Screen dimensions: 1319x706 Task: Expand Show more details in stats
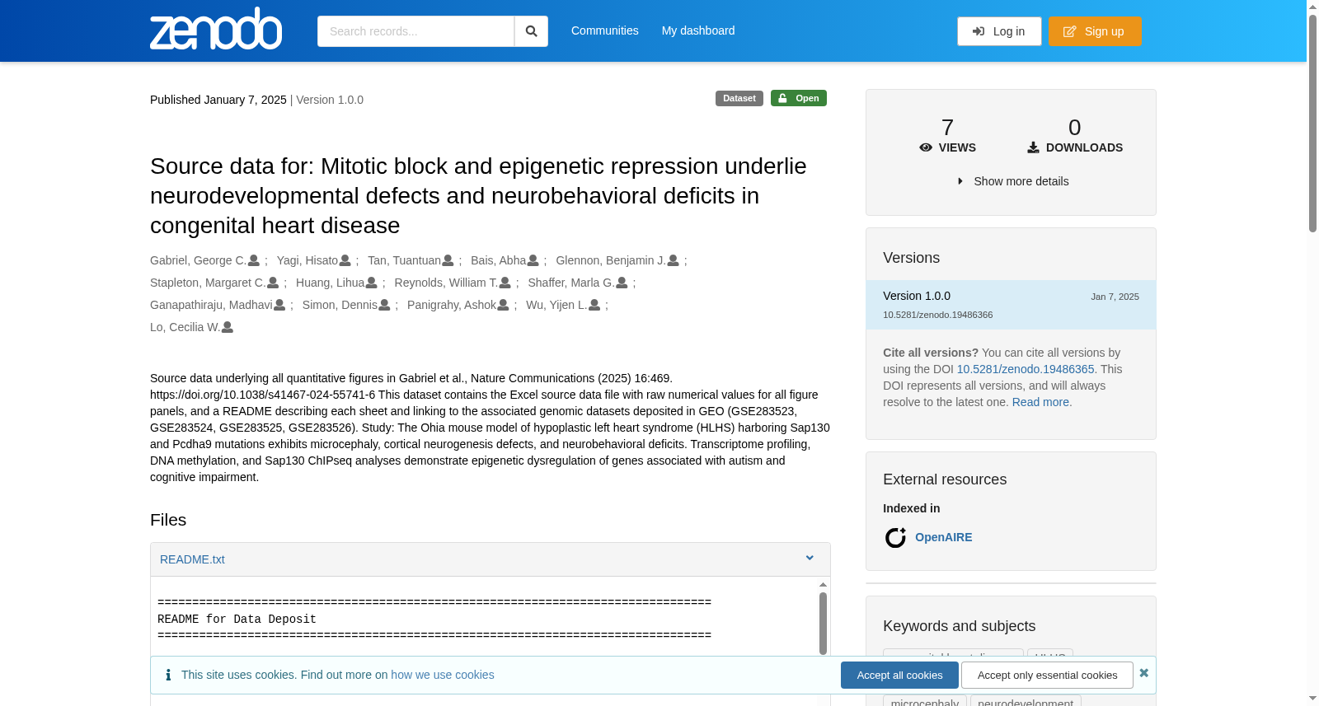tap(1012, 181)
